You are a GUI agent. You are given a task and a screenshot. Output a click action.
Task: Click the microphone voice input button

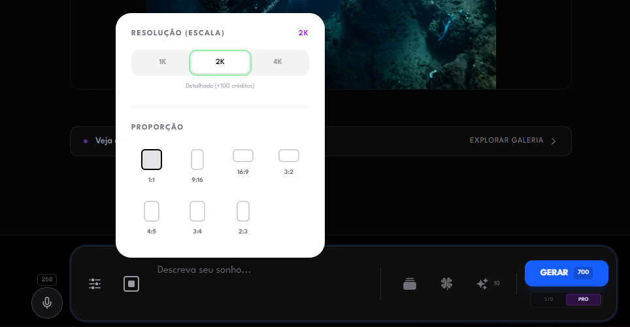point(47,303)
